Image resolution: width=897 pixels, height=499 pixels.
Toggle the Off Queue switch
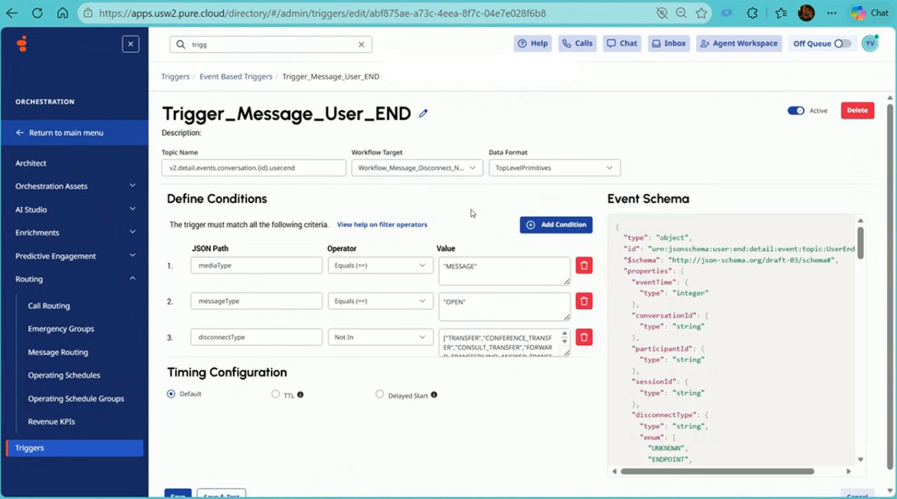843,44
